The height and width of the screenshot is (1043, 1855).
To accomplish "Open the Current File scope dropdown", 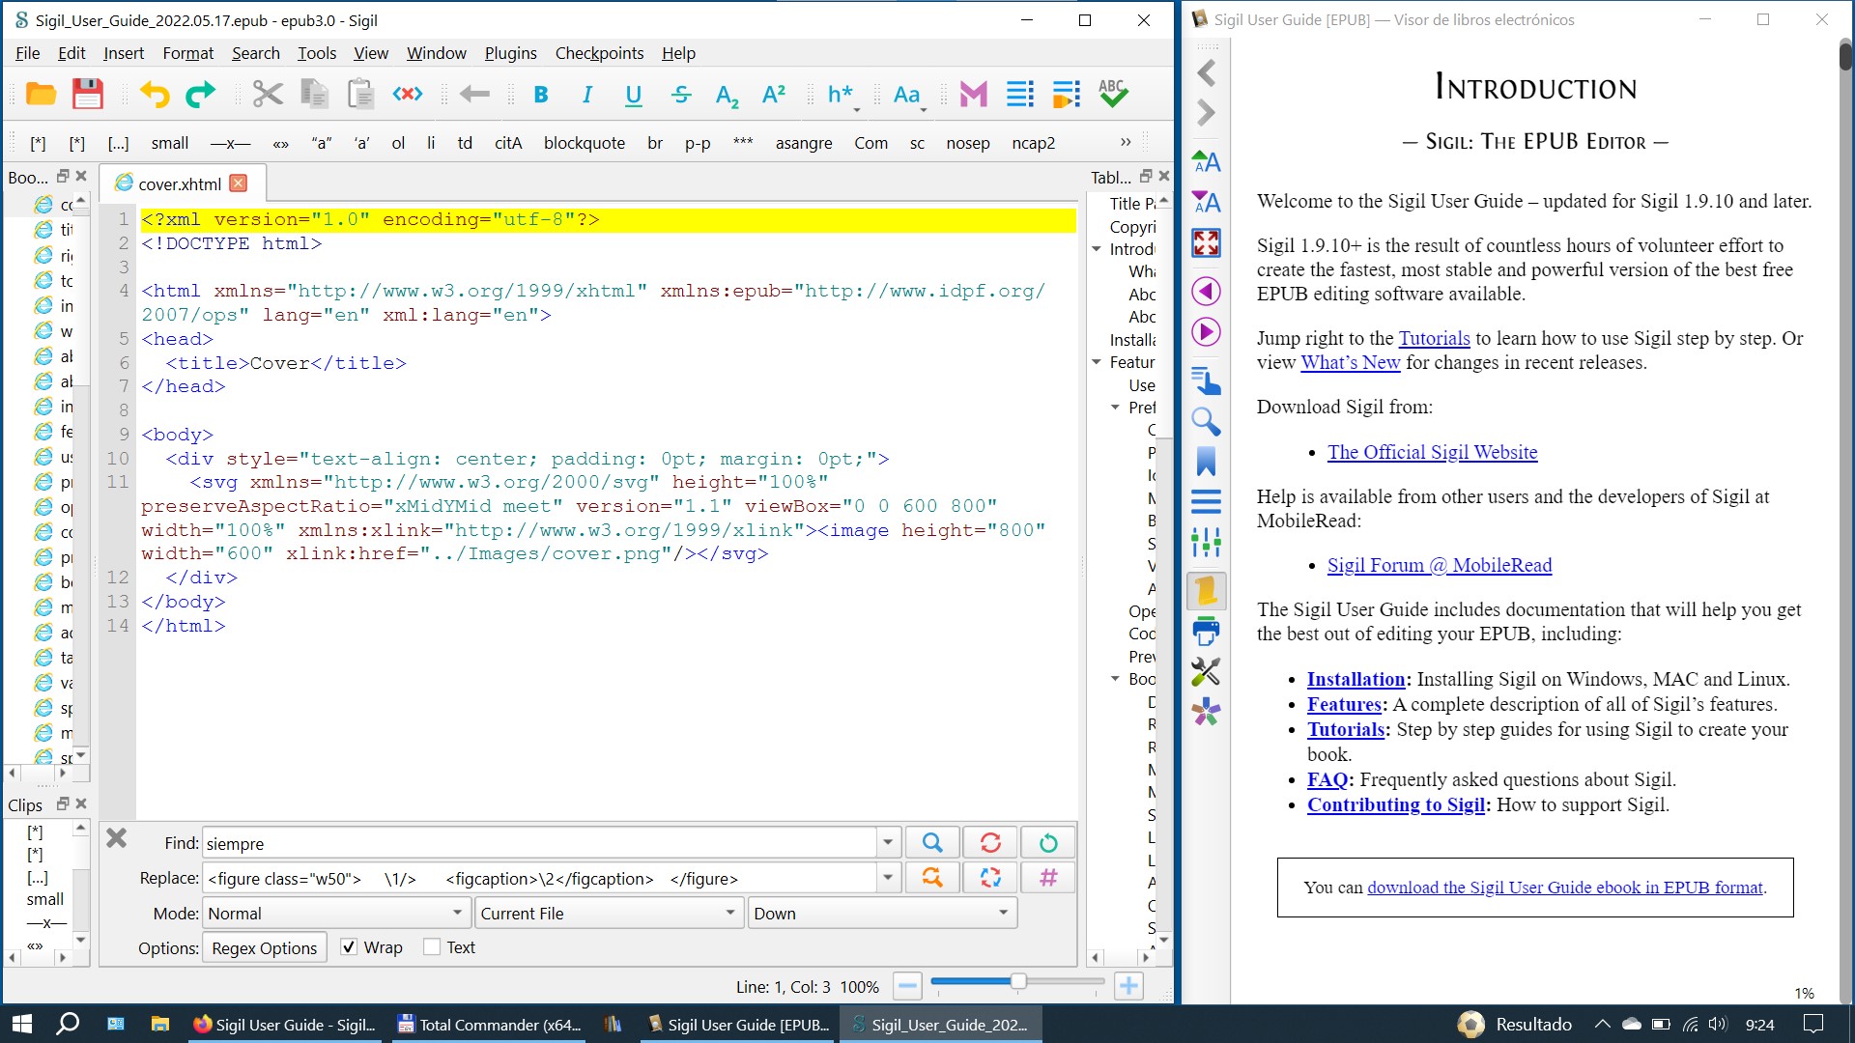I will 609,914.
